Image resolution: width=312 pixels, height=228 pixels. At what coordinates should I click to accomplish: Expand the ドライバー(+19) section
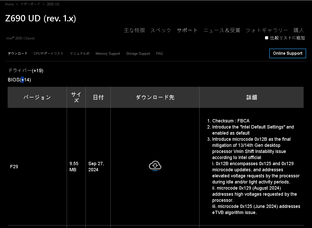point(25,70)
